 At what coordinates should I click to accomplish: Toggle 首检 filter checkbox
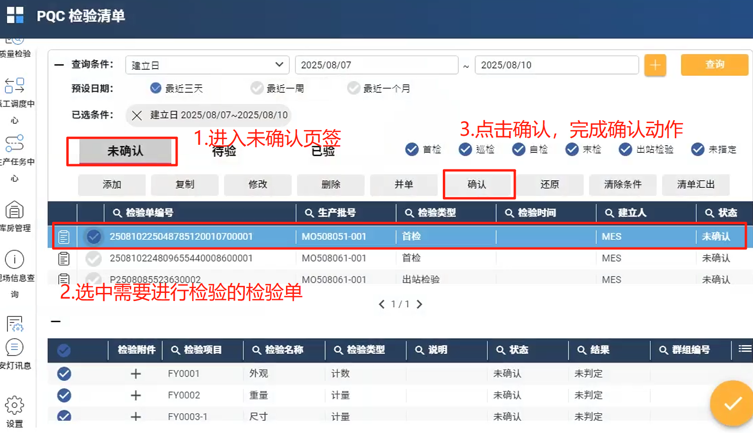(412, 150)
